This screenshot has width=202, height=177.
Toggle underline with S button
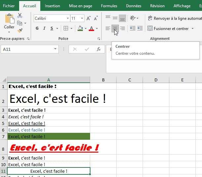click(52, 28)
